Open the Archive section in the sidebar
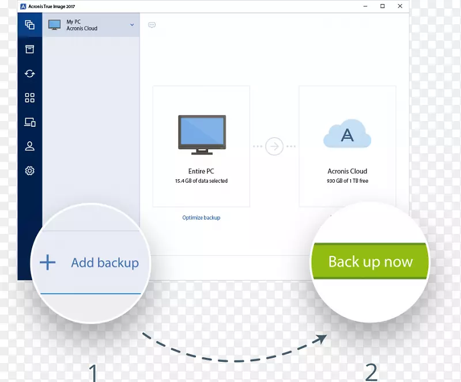 click(x=30, y=49)
